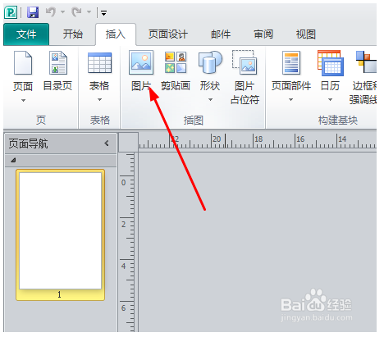Insert a 目录页 catalog page
The image size is (384, 337).
[x=57, y=71]
